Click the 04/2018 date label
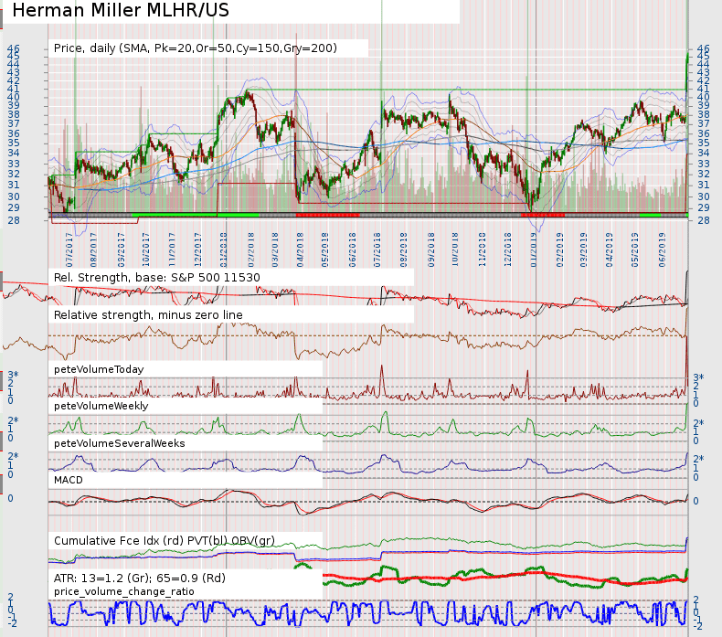Screen dimensions: 722x637 click(x=300, y=249)
